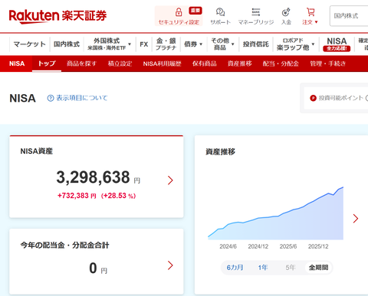Select 6カ月 chart period

click(x=235, y=268)
